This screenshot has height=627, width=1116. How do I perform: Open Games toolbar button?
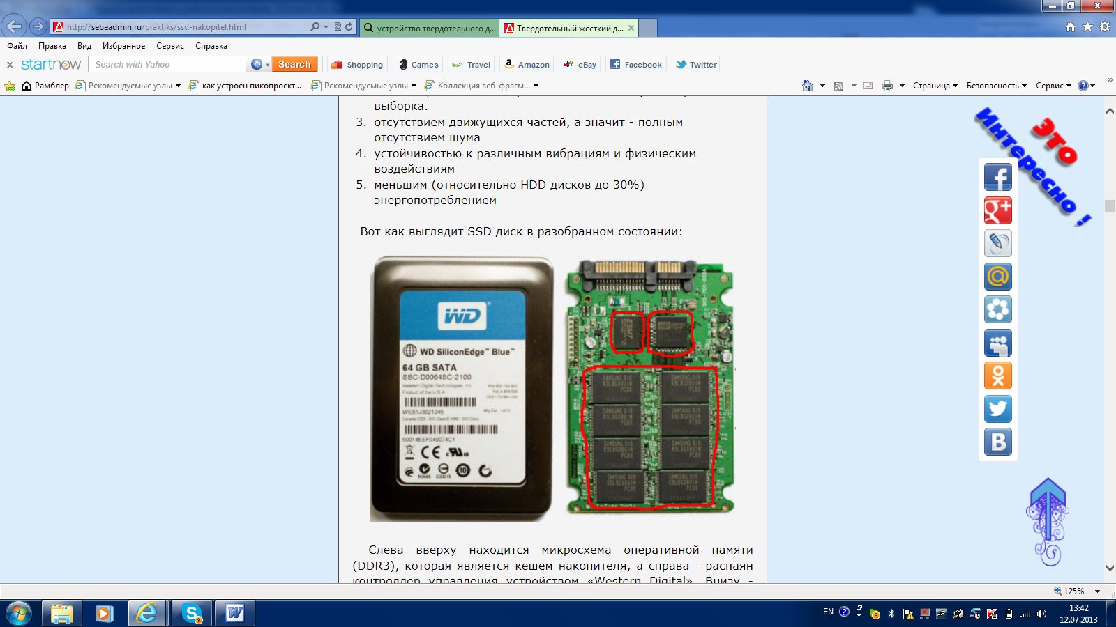(x=418, y=65)
